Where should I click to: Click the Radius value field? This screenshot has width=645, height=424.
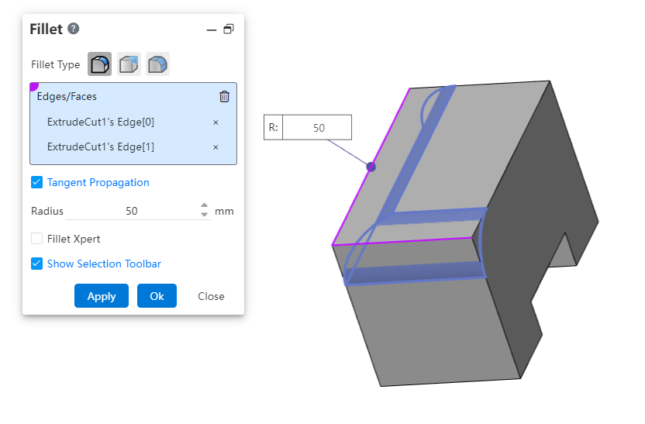tap(132, 211)
